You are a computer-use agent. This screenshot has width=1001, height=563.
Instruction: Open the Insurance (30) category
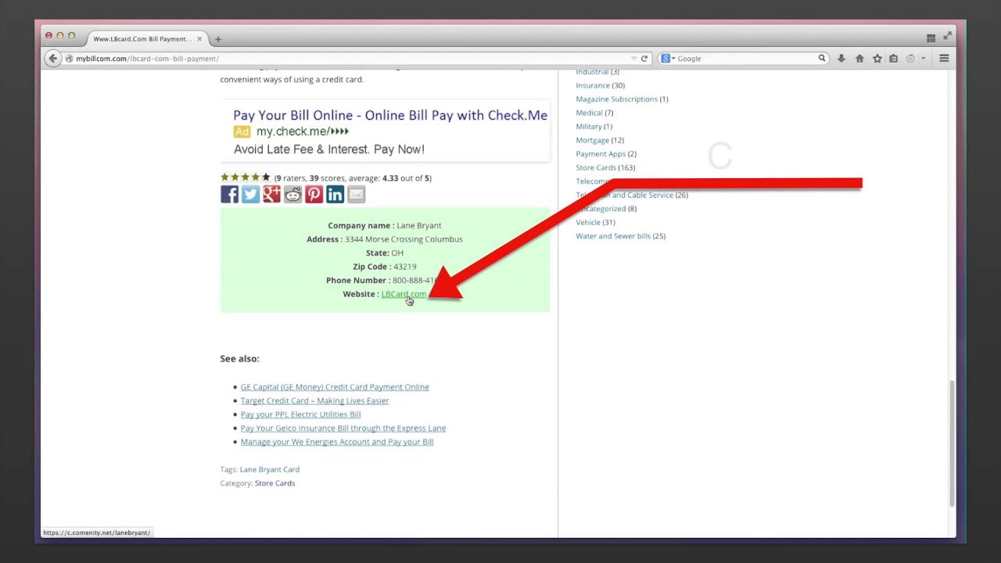[593, 85]
